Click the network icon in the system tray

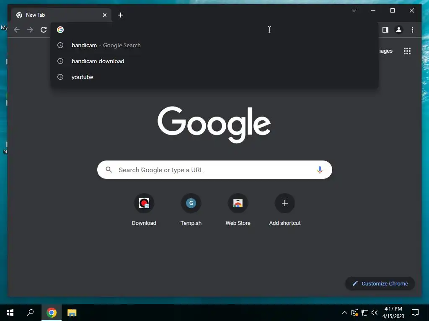pos(365,313)
